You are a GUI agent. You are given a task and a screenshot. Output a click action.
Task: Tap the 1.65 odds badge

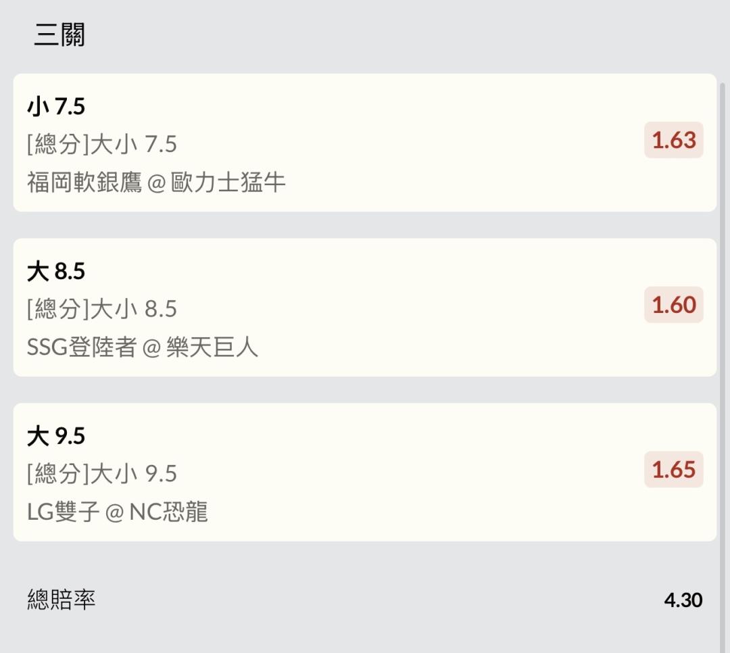(674, 470)
